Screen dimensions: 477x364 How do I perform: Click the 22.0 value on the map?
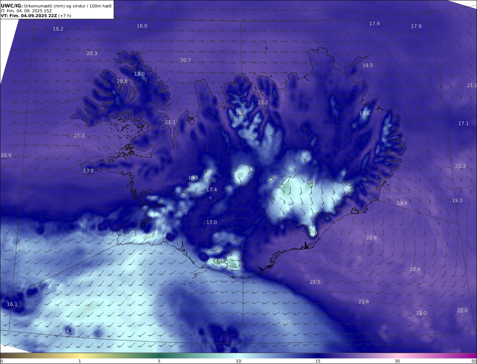click(462, 310)
